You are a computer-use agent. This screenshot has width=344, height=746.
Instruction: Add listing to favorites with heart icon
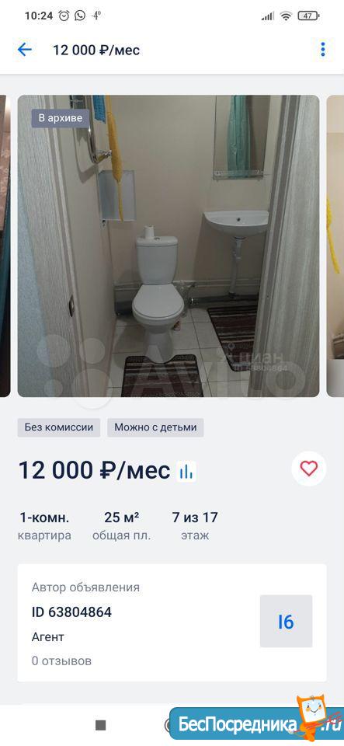(309, 469)
